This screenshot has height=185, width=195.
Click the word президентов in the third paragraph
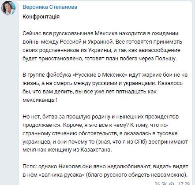tap(162, 117)
